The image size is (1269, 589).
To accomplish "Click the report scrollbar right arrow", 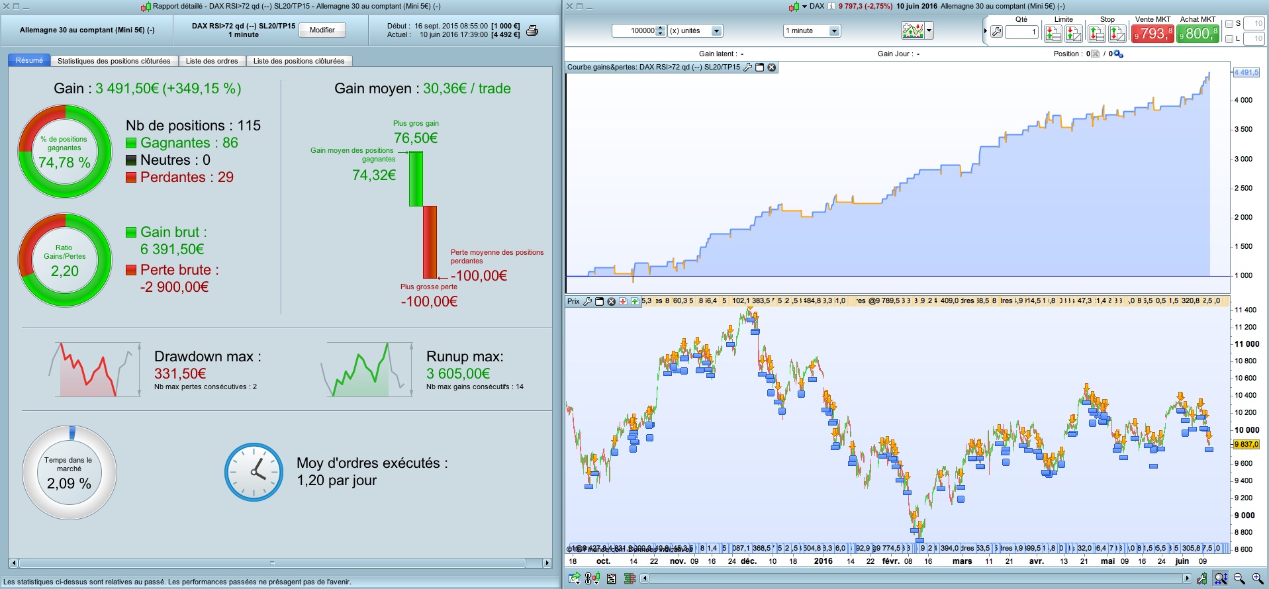I will click(x=547, y=563).
